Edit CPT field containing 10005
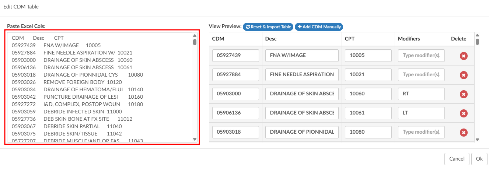The image size is (489, 169). (x=368, y=56)
